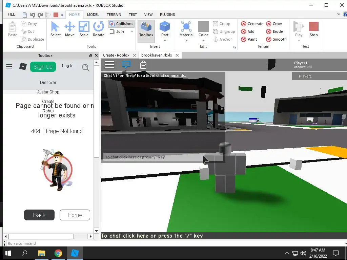Switch to the MODEL ribbon tab

tap(93, 15)
